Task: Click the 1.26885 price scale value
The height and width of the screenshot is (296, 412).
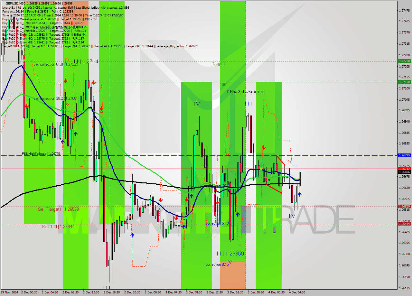Action: (404, 133)
